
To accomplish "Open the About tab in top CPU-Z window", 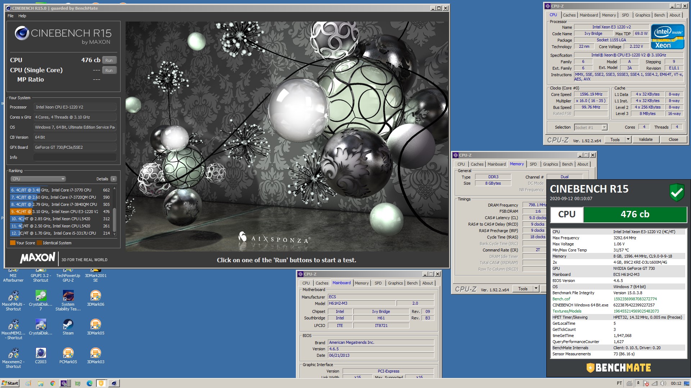I will [x=675, y=15].
